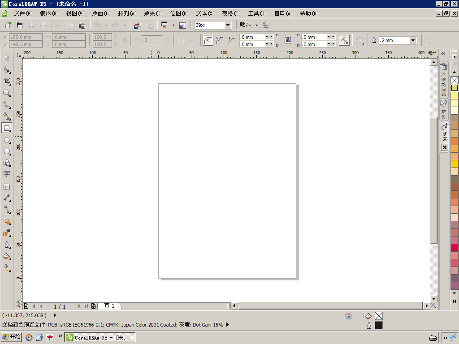Toggle the scalloped corner style
459x344 pixels.
pos(220,40)
